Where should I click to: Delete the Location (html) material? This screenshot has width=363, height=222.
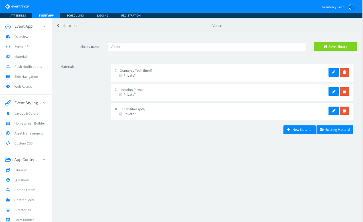point(344,91)
